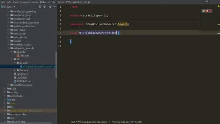This screenshot has height=124, width=220.
Task: Collapse the Search folder arrow
Action: tap(14, 63)
